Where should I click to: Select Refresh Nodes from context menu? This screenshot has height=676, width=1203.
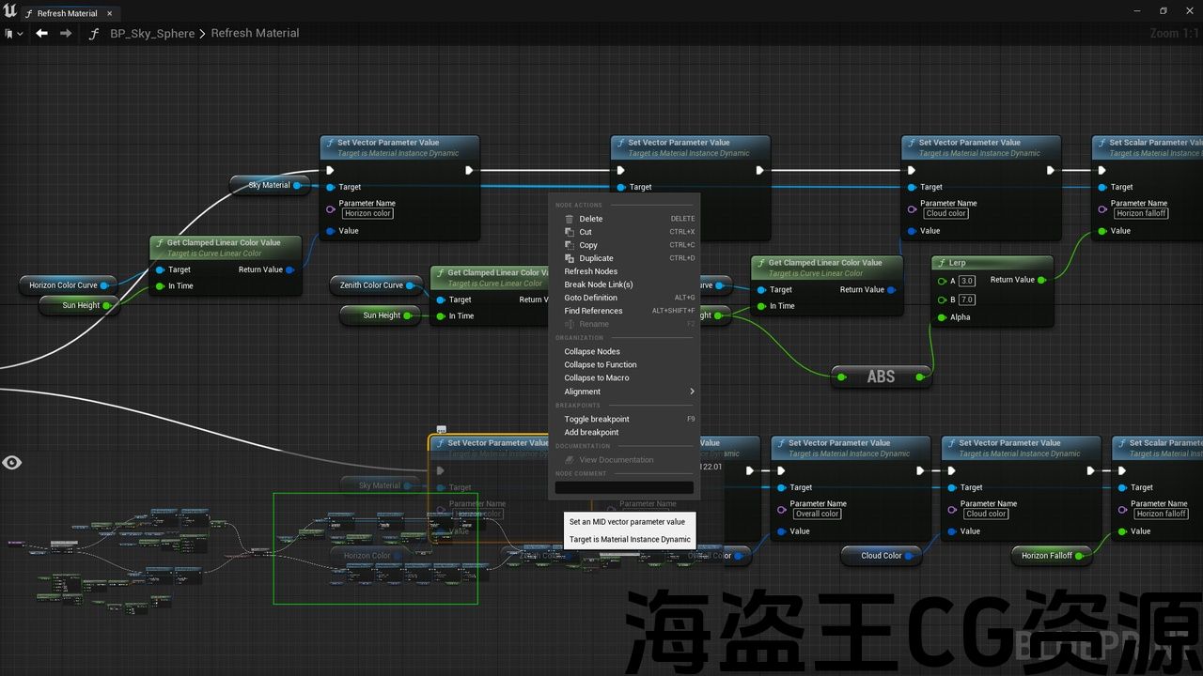point(591,271)
